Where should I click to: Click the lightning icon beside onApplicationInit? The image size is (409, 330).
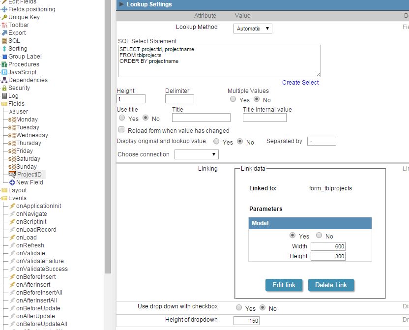coord(12,206)
